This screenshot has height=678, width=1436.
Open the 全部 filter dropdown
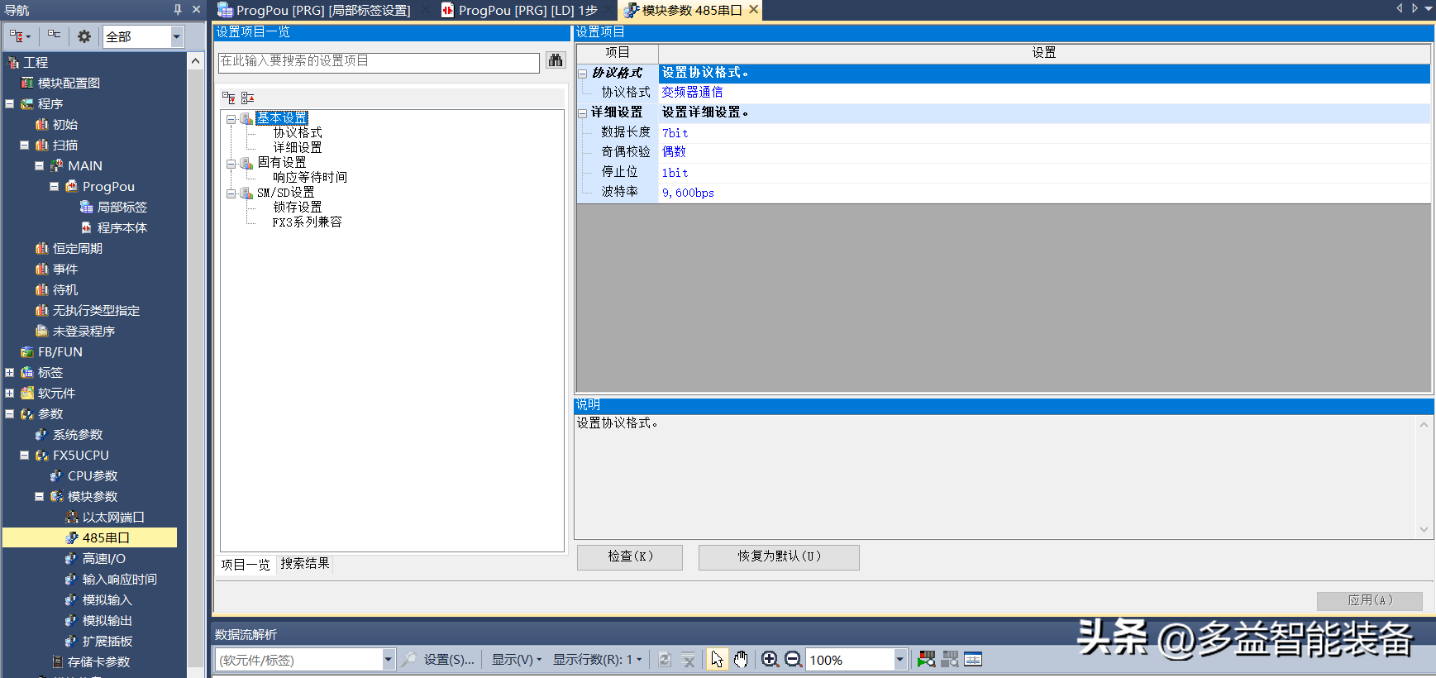176,36
